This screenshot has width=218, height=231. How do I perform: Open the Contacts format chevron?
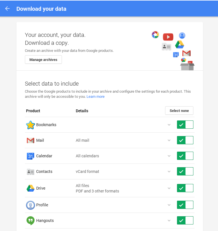[169, 171]
